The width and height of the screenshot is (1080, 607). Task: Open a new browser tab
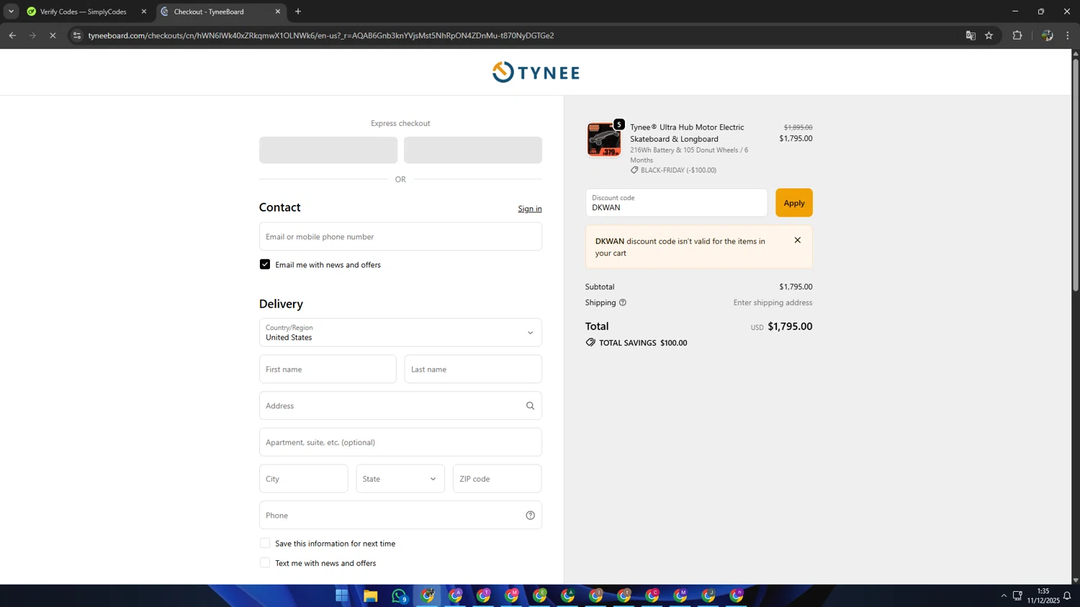point(298,12)
